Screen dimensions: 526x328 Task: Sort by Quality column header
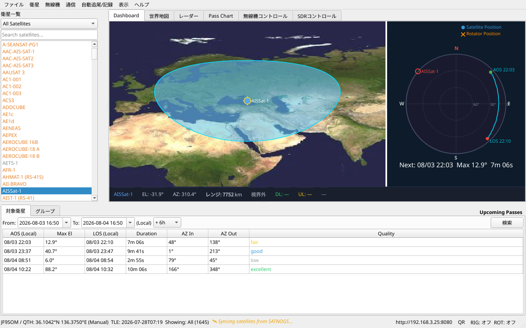tap(386, 233)
